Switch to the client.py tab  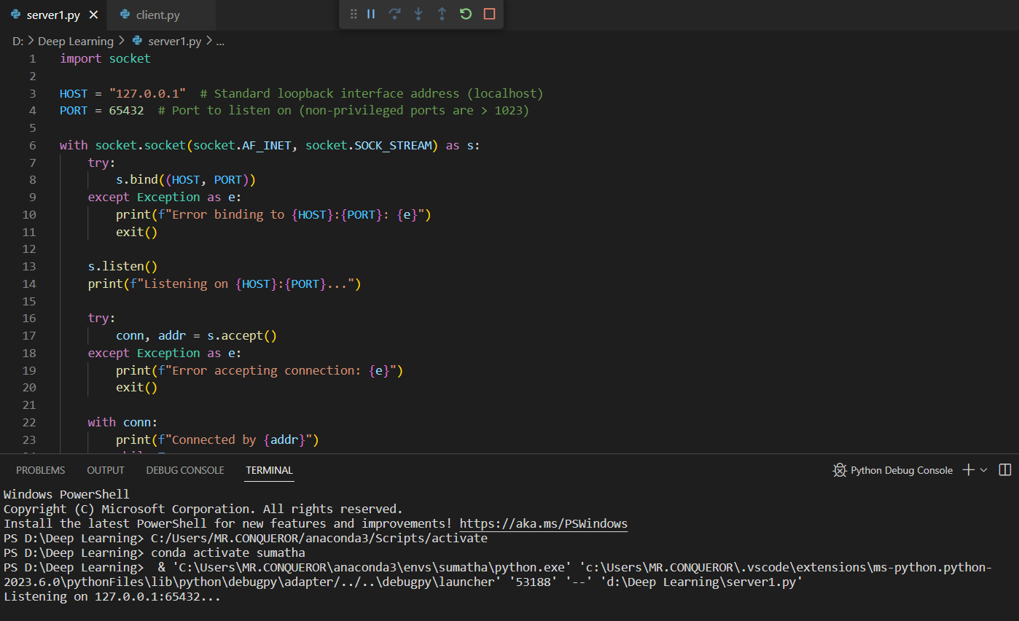coord(161,15)
